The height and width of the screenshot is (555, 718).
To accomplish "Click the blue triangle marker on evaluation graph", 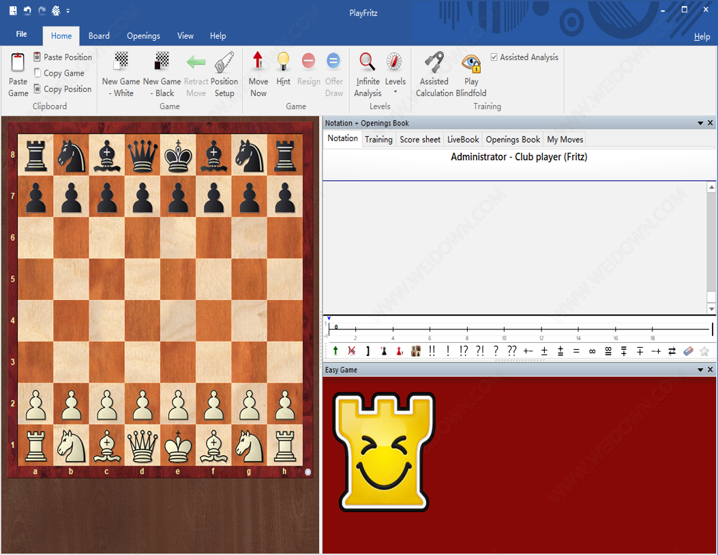I will [329, 318].
